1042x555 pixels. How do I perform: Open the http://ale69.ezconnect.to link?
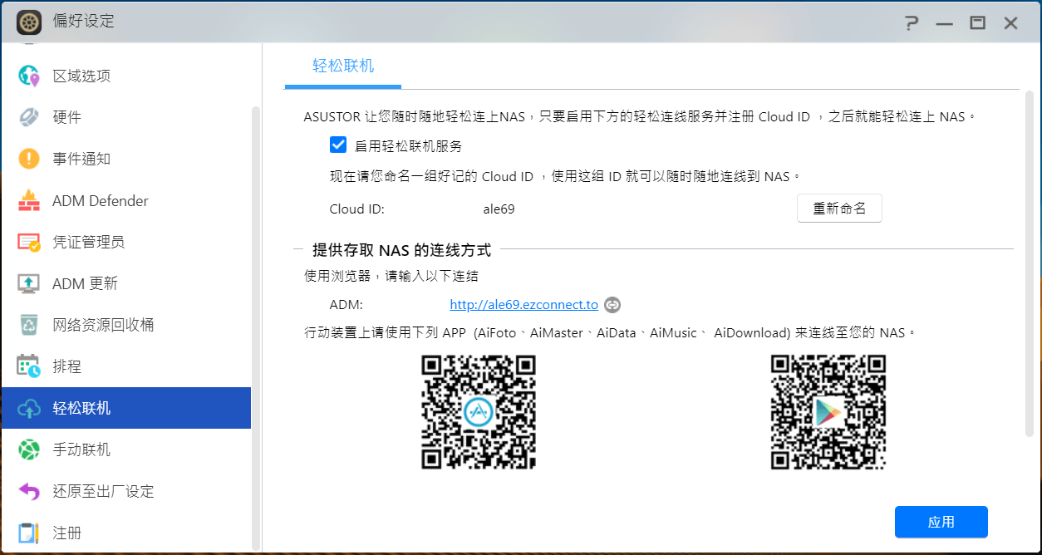click(x=523, y=304)
